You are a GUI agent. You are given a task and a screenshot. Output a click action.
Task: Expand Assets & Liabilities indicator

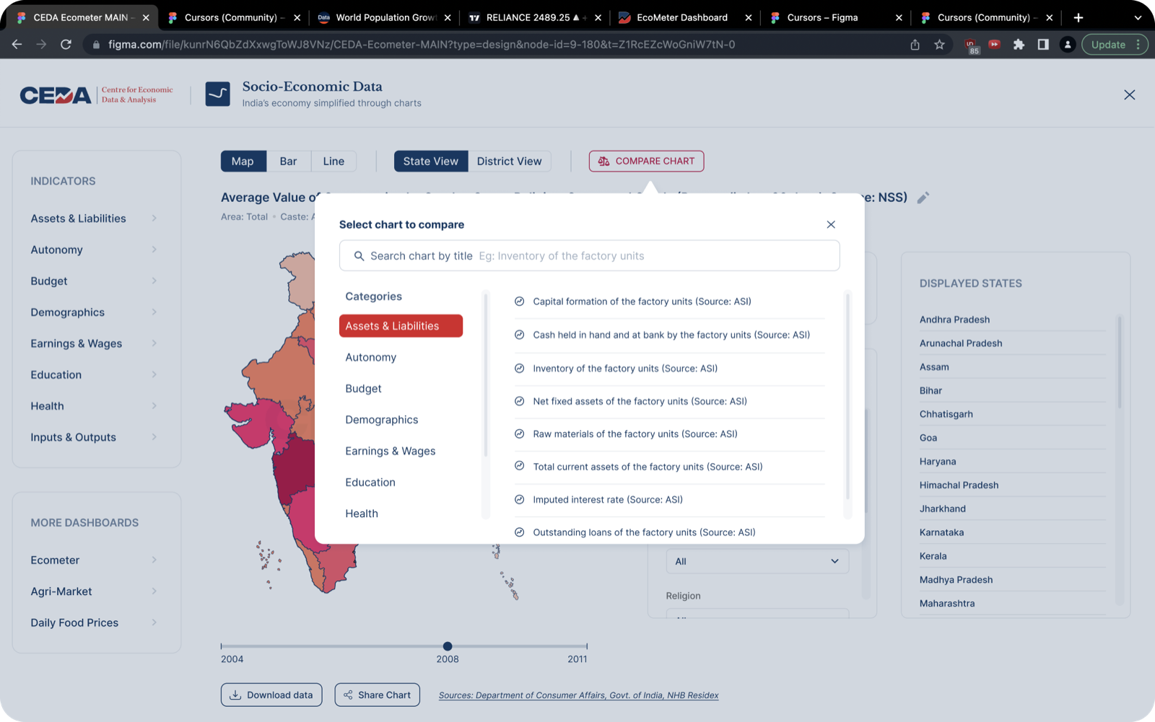click(x=94, y=219)
